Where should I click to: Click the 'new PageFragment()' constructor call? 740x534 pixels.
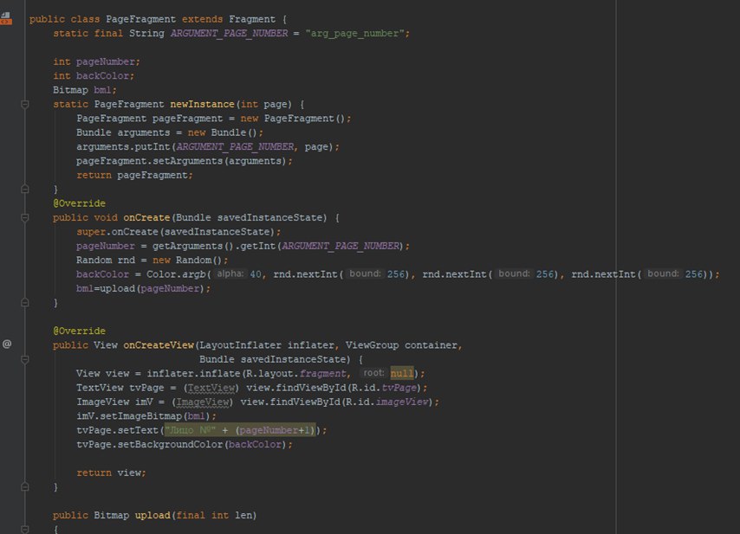(293, 119)
